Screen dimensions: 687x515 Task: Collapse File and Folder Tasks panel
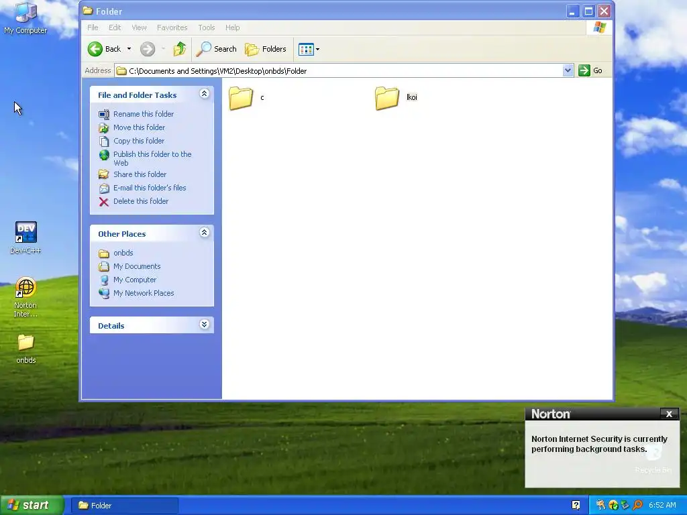[x=204, y=94]
